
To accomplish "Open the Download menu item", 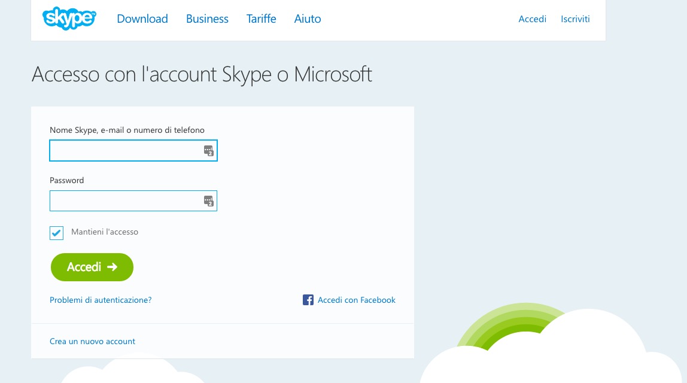I will [x=142, y=19].
